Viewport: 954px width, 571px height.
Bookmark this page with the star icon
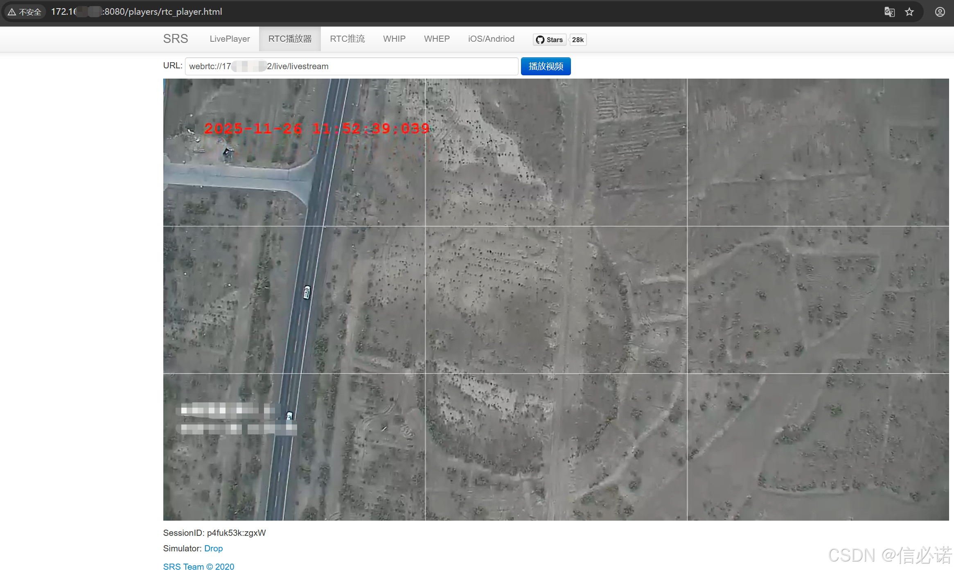coord(909,12)
